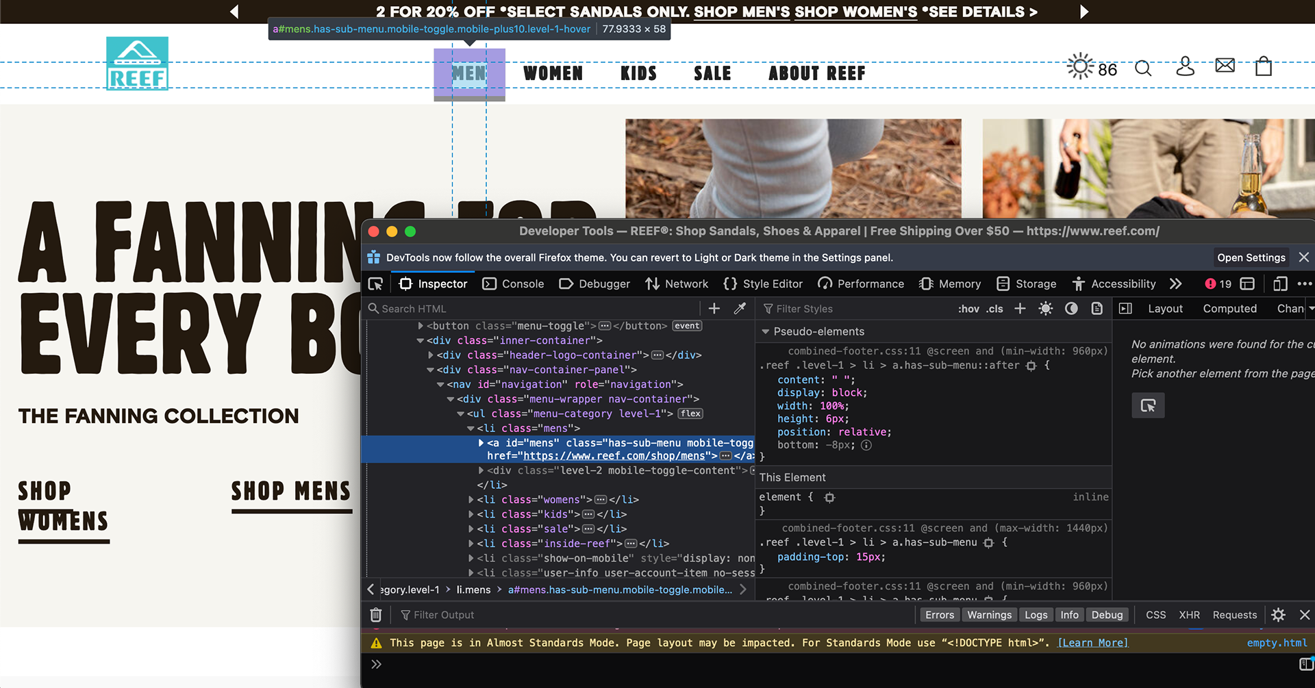Highlight selector of a.has-sub-menu padding rule
Screen dimensions: 1315x688
click(988, 543)
